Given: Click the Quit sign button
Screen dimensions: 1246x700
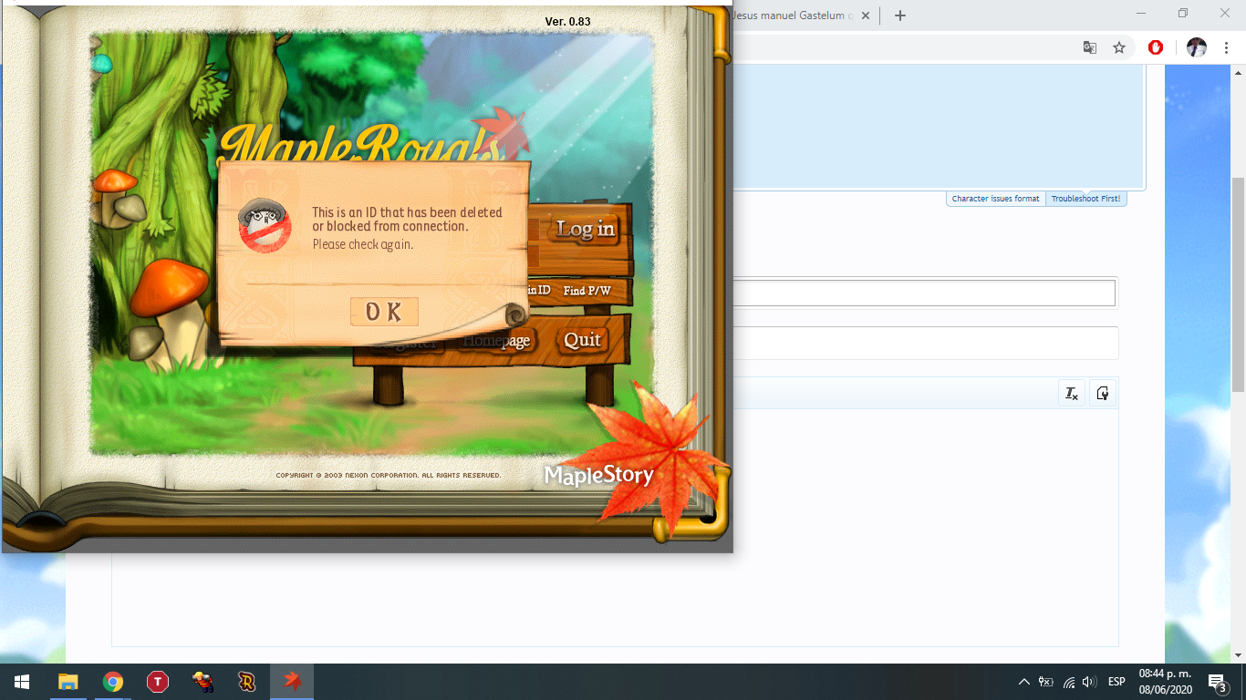Looking at the screenshot, I should 583,340.
